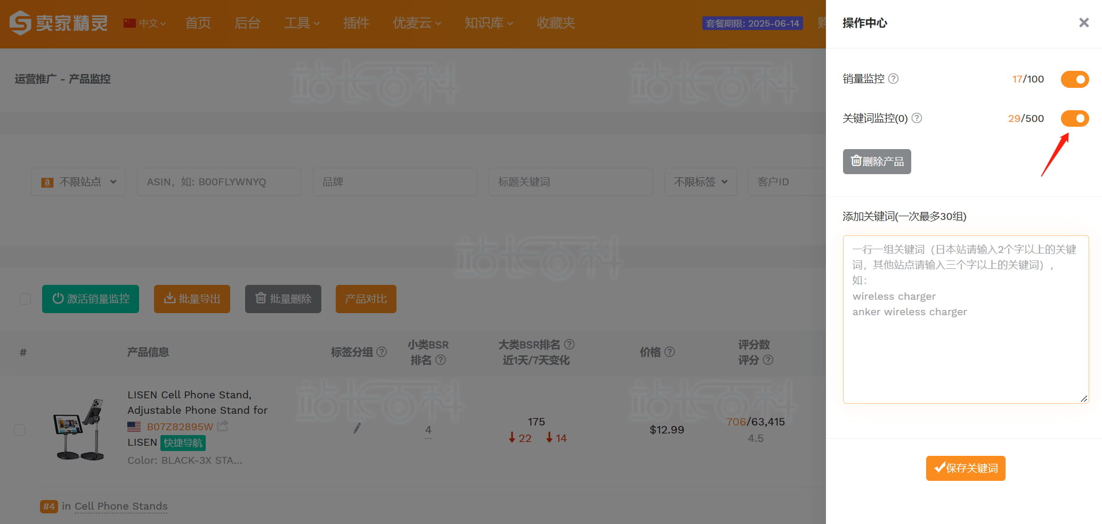Select the 卖家精灵 logo icon
The image size is (1102, 524).
[20, 22]
